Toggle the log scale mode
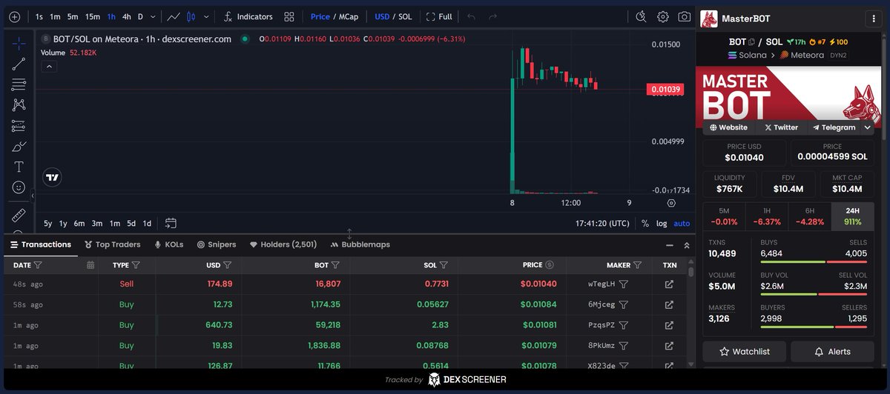This screenshot has width=890, height=394. [662, 223]
